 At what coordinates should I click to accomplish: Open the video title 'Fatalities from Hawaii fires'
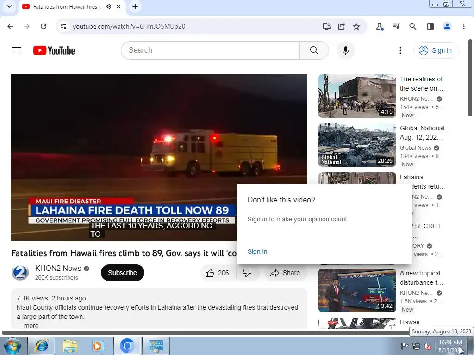(124, 253)
